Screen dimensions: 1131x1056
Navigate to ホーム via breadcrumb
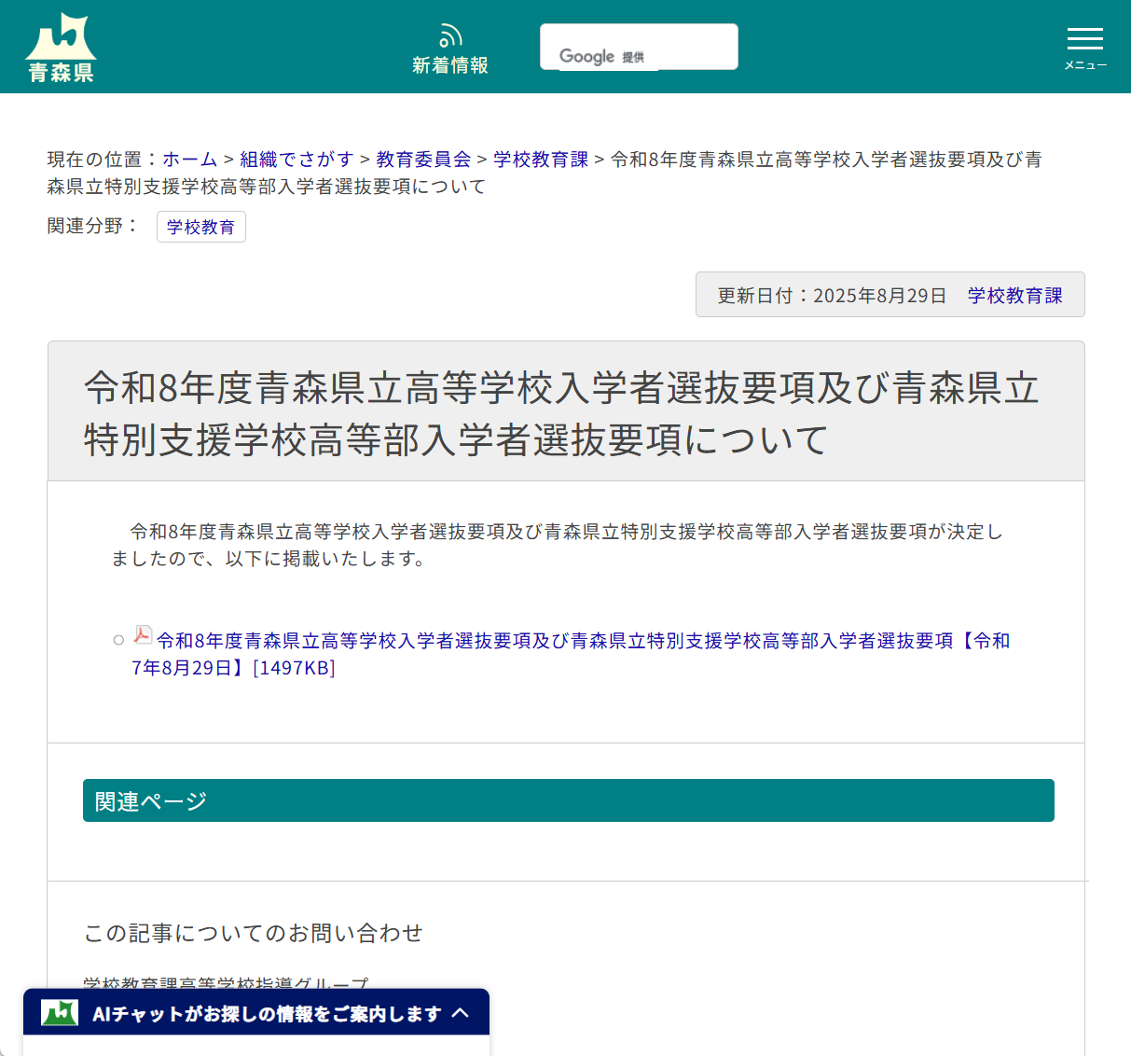click(x=189, y=159)
